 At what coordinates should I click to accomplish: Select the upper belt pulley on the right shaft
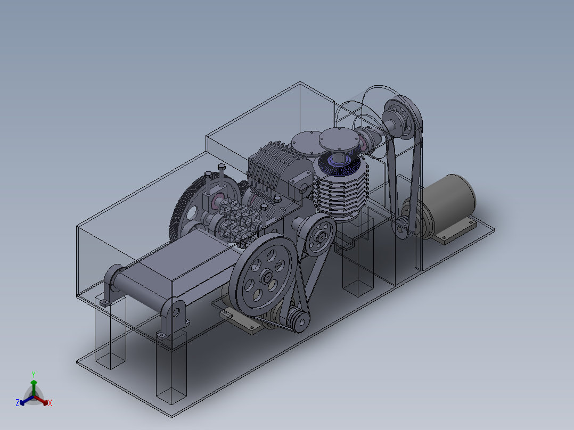click(x=404, y=117)
